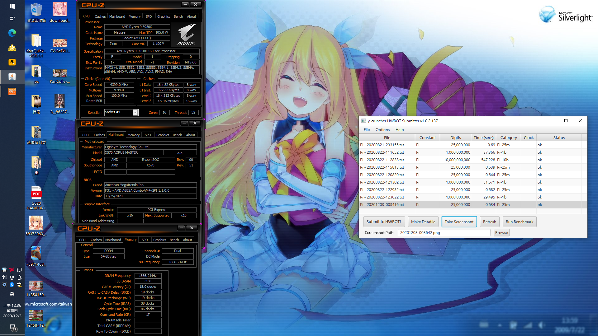This screenshot has width=598, height=336.
Task: Open Graphics tab in top CPU-Z window
Action: [x=164, y=16]
